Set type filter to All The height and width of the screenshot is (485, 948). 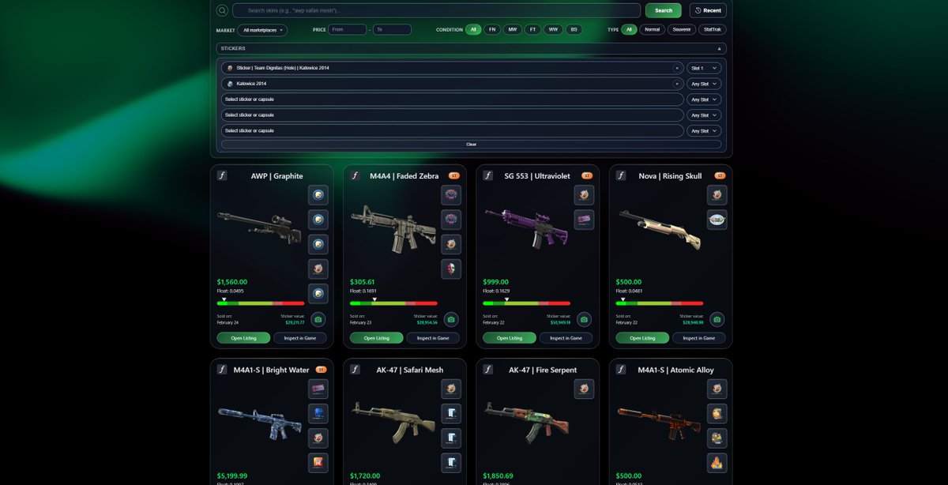[x=629, y=29]
